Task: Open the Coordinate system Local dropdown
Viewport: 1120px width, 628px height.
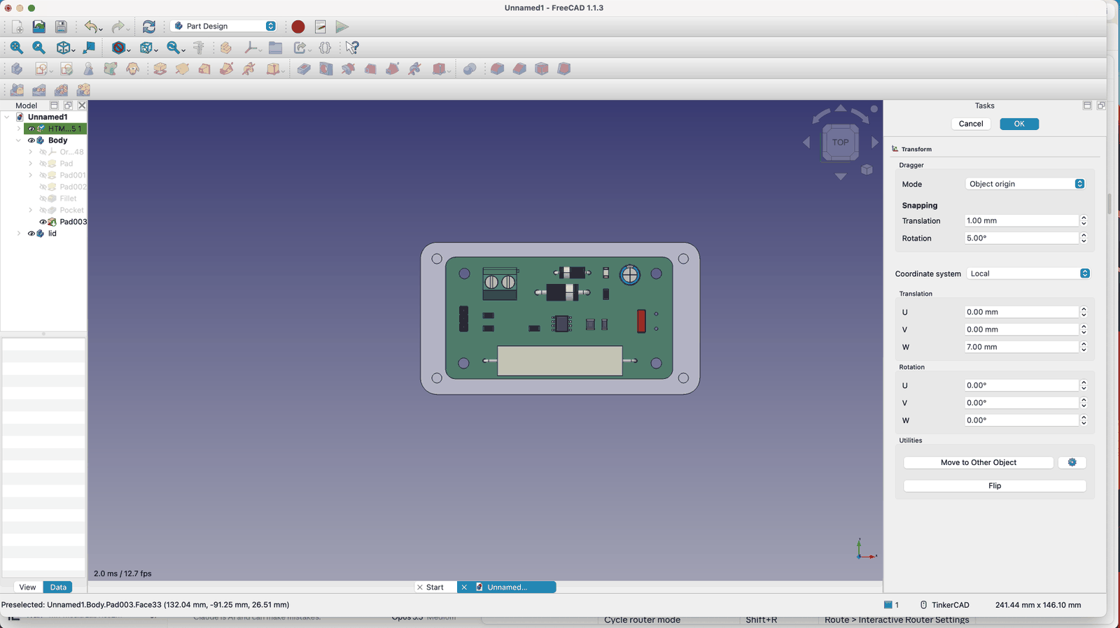Action: pyautogui.click(x=1028, y=273)
